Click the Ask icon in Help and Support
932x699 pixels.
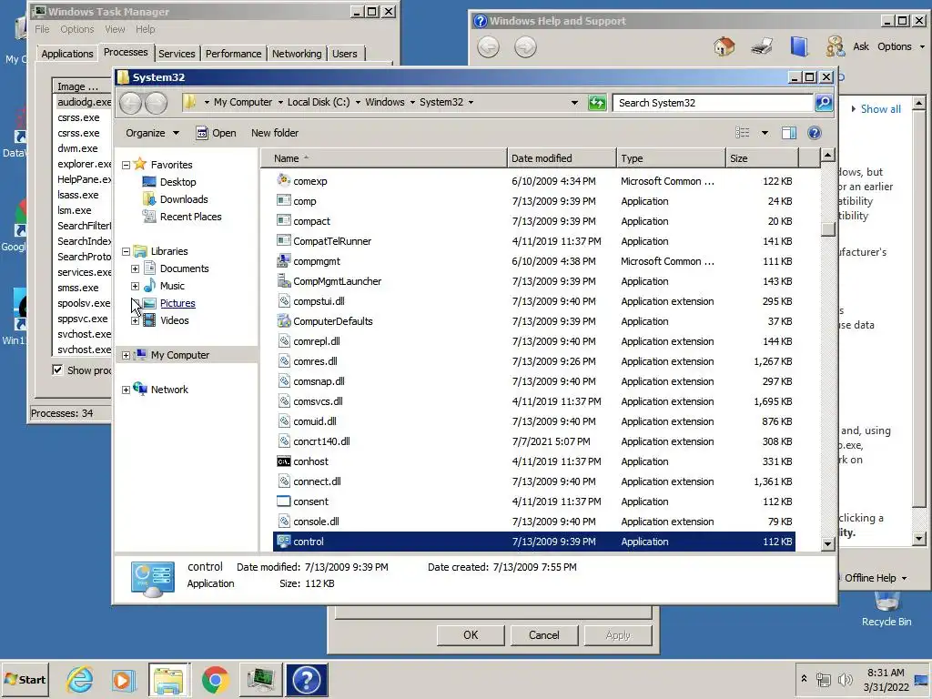pos(836,46)
